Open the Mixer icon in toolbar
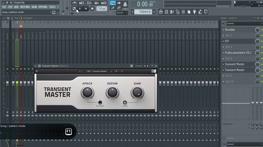The image size is (263, 147). click(183, 12)
